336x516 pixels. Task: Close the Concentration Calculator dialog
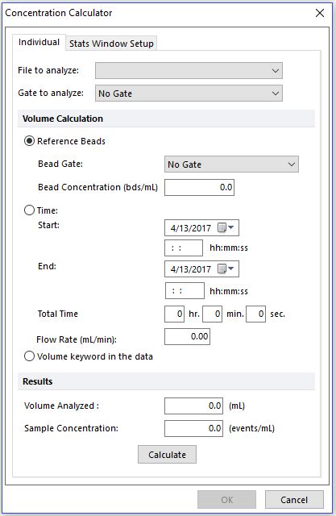click(320, 13)
